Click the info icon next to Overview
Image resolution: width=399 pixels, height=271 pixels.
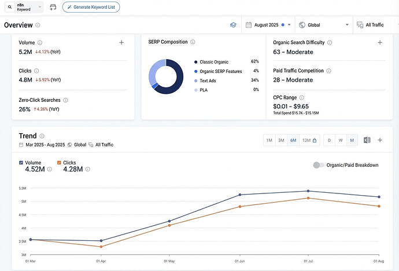click(38, 25)
